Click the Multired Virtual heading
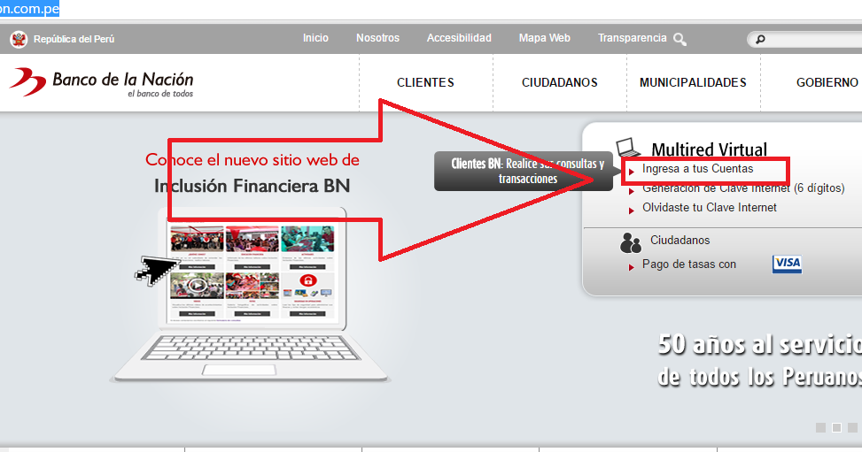 [x=709, y=149]
